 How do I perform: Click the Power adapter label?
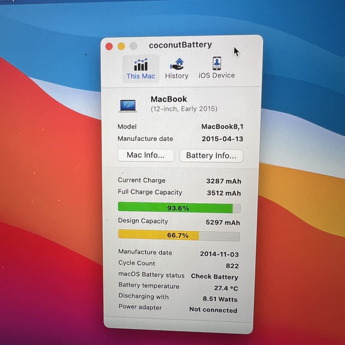click(x=140, y=307)
